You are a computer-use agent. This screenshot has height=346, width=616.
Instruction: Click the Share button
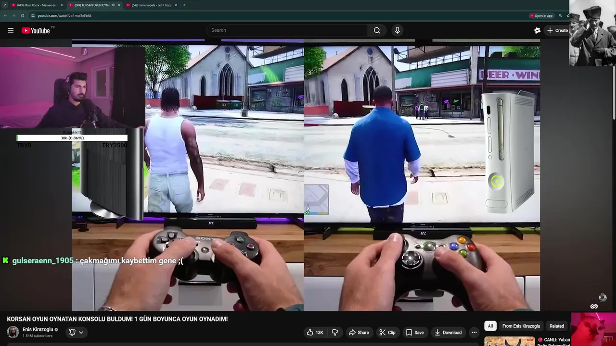(359, 333)
